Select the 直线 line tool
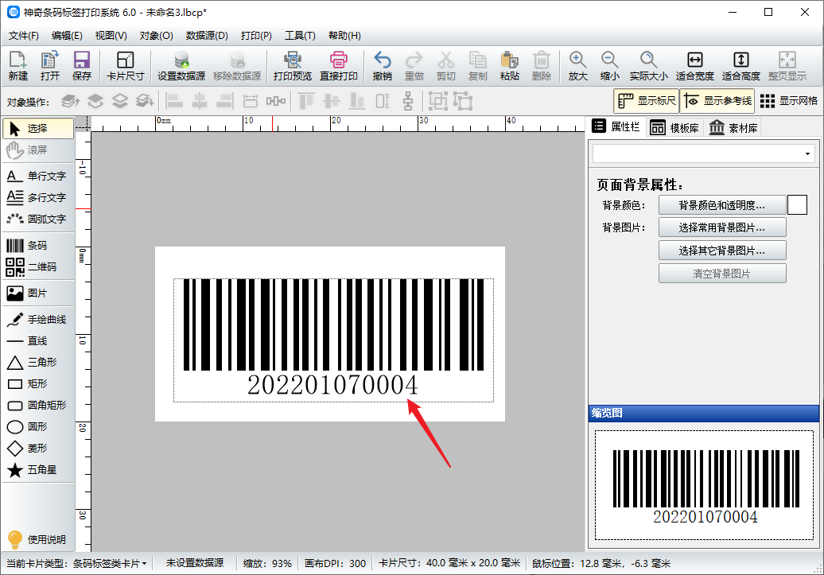This screenshot has width=824, height=575. coord(38,341)
